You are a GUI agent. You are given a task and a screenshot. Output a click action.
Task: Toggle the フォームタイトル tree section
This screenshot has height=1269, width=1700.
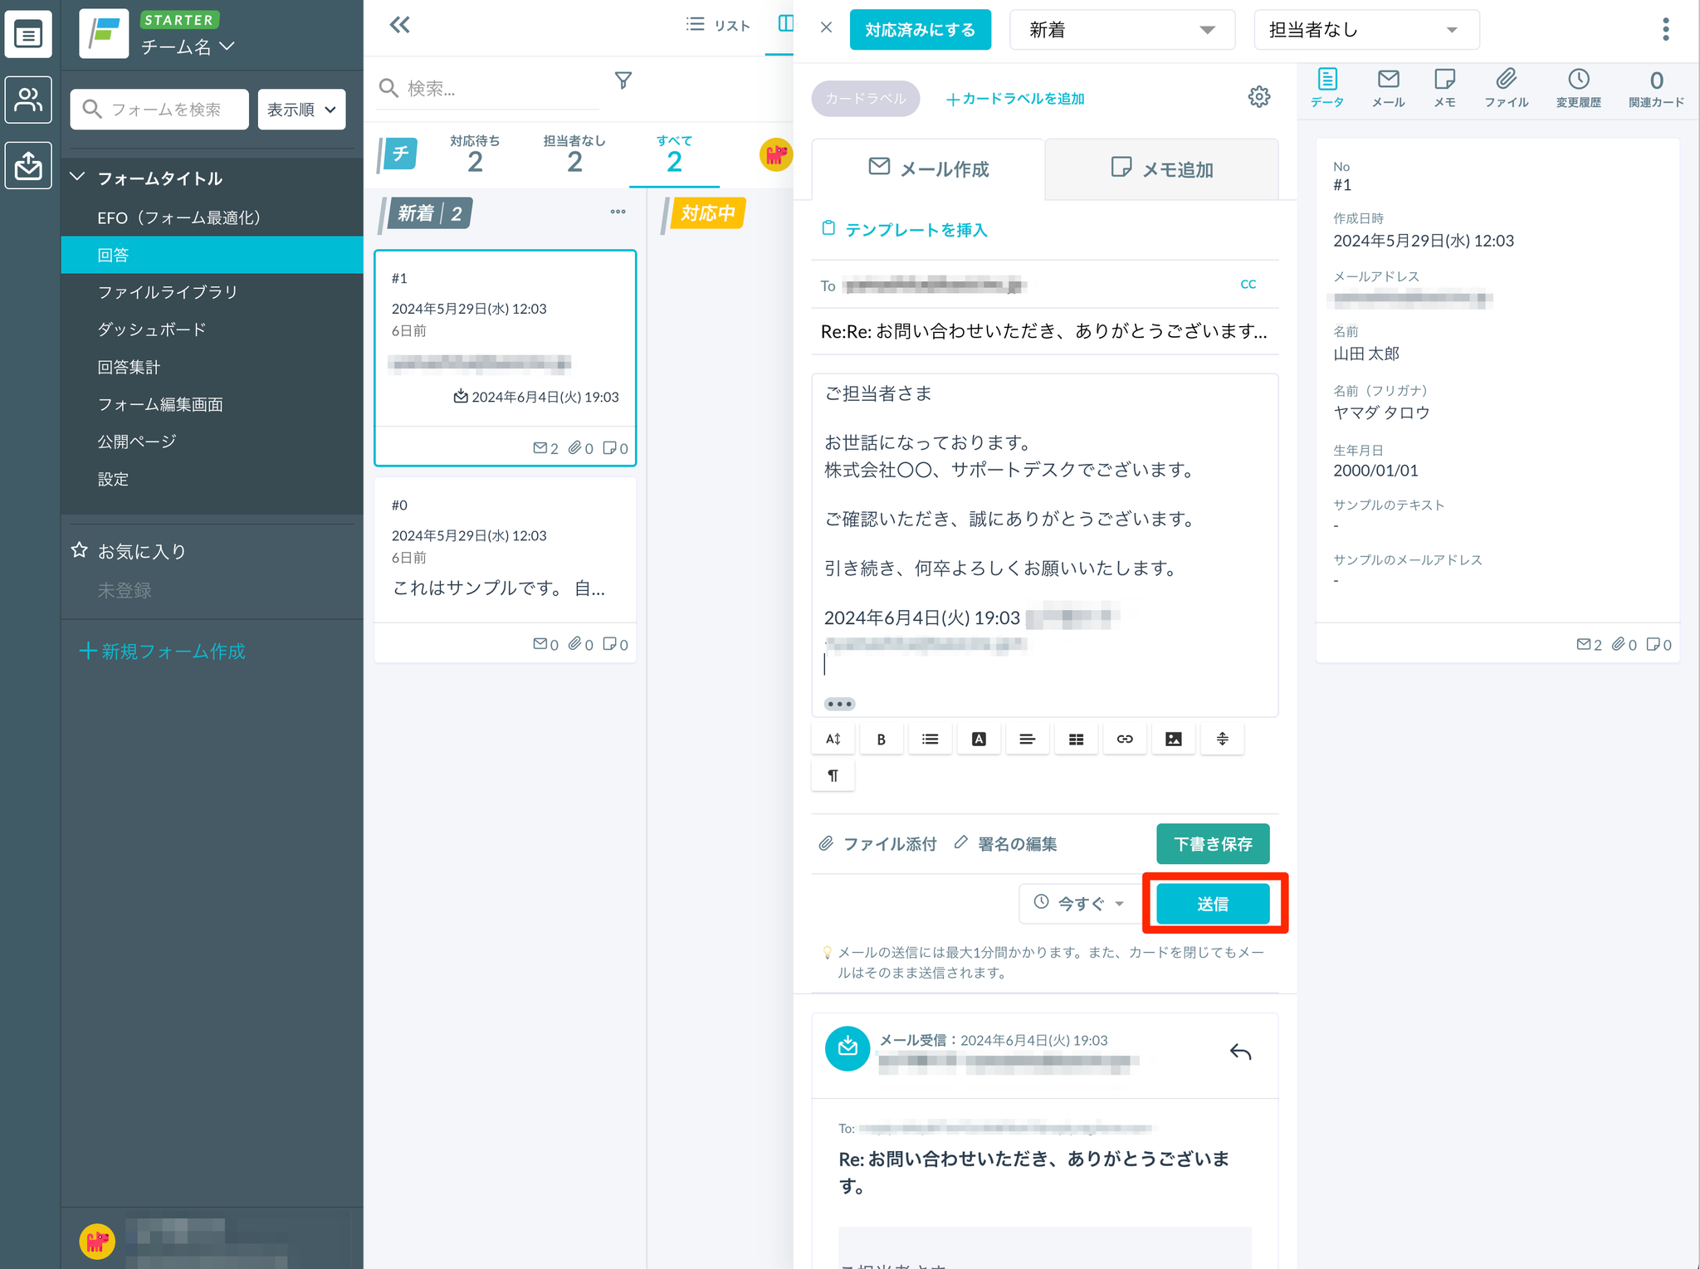79,178
